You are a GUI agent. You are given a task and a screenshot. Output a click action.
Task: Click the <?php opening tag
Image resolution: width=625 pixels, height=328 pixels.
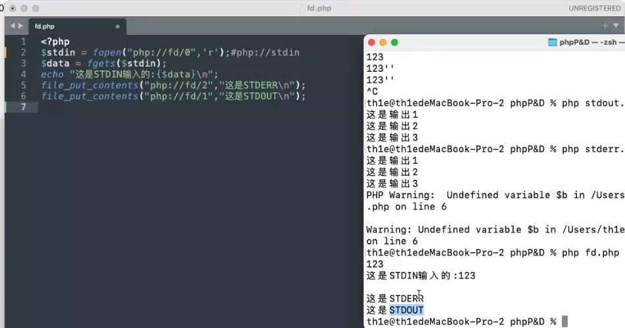click(55, 41)
